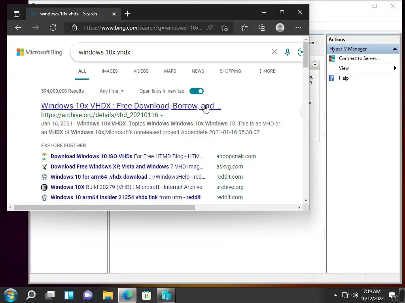Viewport: 405px width, 303px height.
Task: Open Read aloud icon in address bar
Action: (210, 28)
